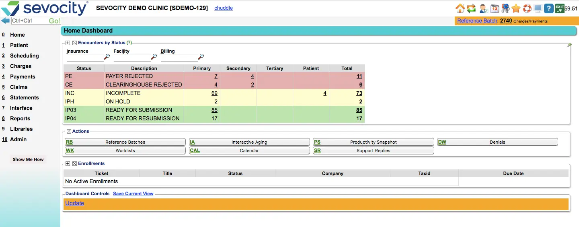Open the Home house icon in top toolbar
The image size is (579, 227).
point(460,8)
